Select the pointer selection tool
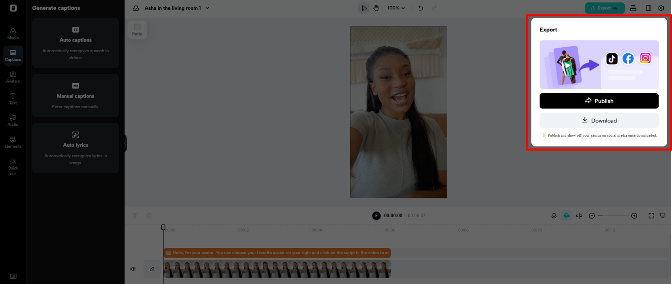Screen dimensions: 672x284 pos(364,8)
